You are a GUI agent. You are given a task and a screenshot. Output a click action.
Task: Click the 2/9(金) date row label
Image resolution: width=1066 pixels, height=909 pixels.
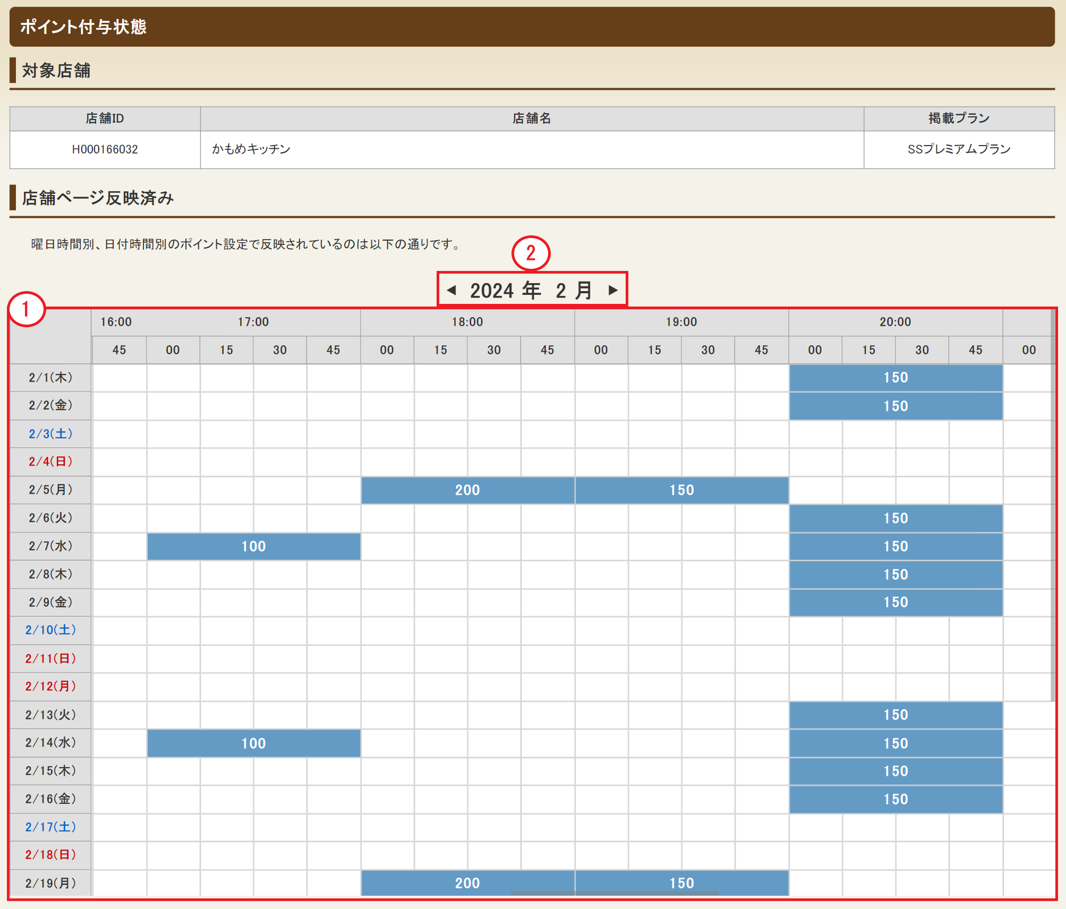pos(50,602)
